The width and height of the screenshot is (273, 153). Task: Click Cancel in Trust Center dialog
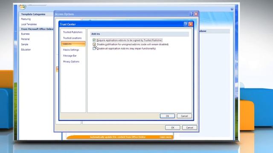(184, 116)
